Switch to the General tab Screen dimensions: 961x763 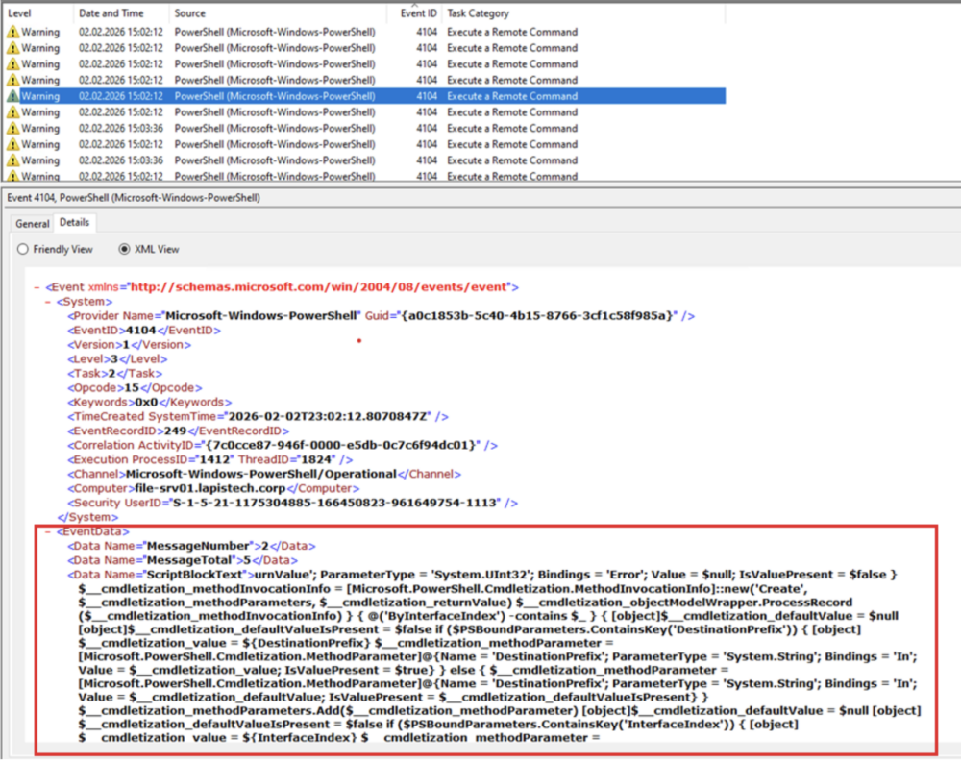pyautogui.click(x=32, y=223)
